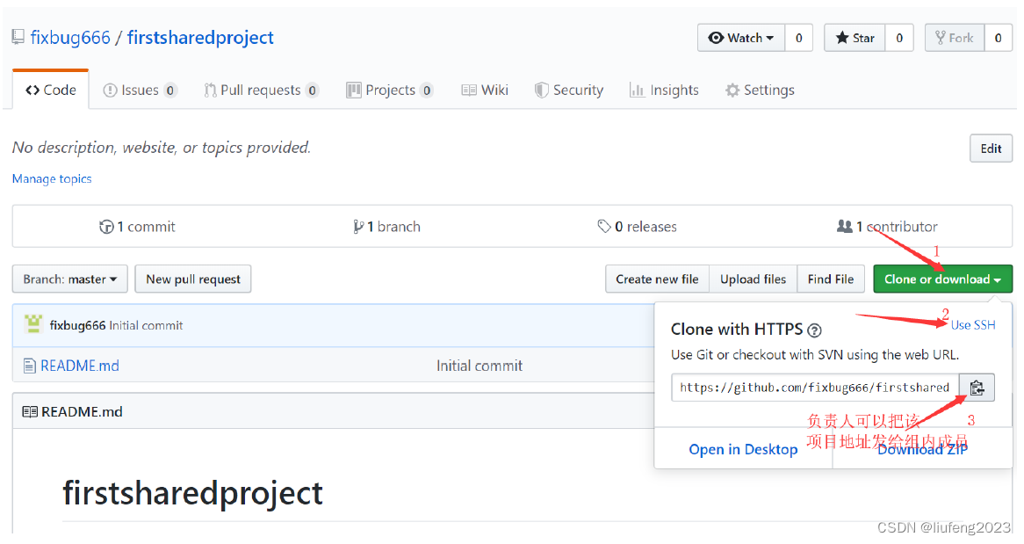
Task: Click Initial commit message in README.md row
Action: (480, 366)
